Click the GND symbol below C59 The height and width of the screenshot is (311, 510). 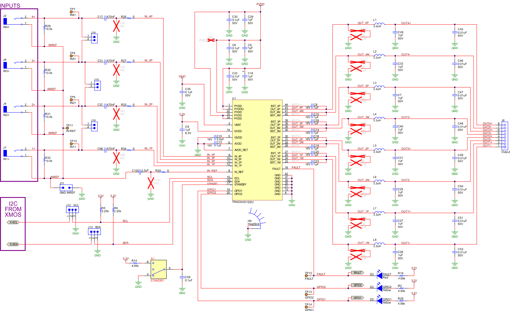tap(182, 290)
